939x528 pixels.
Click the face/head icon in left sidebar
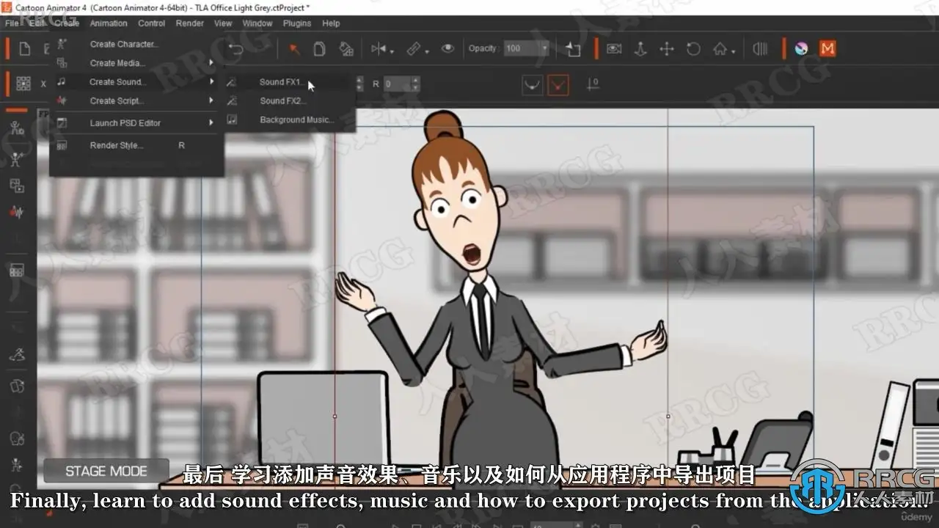(16, 439)
